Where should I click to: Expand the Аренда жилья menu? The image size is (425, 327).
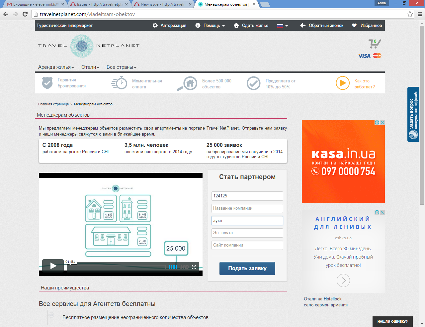click(x=56, y=67)
